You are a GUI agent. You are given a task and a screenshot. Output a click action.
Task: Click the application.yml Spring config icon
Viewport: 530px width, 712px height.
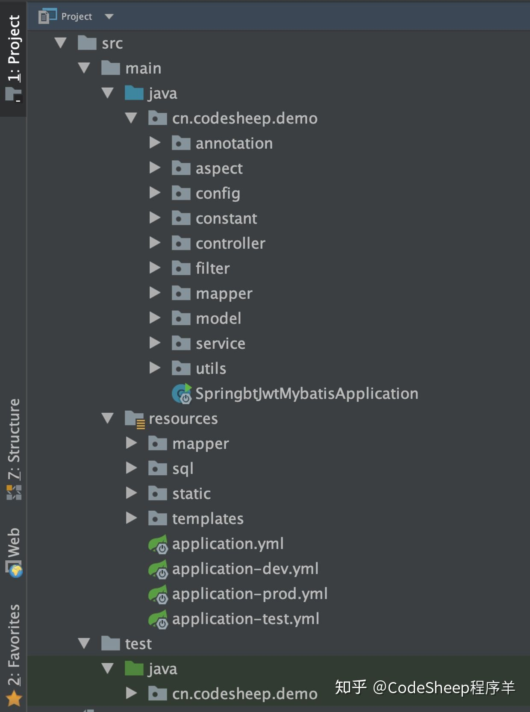[x=158, y=544]
